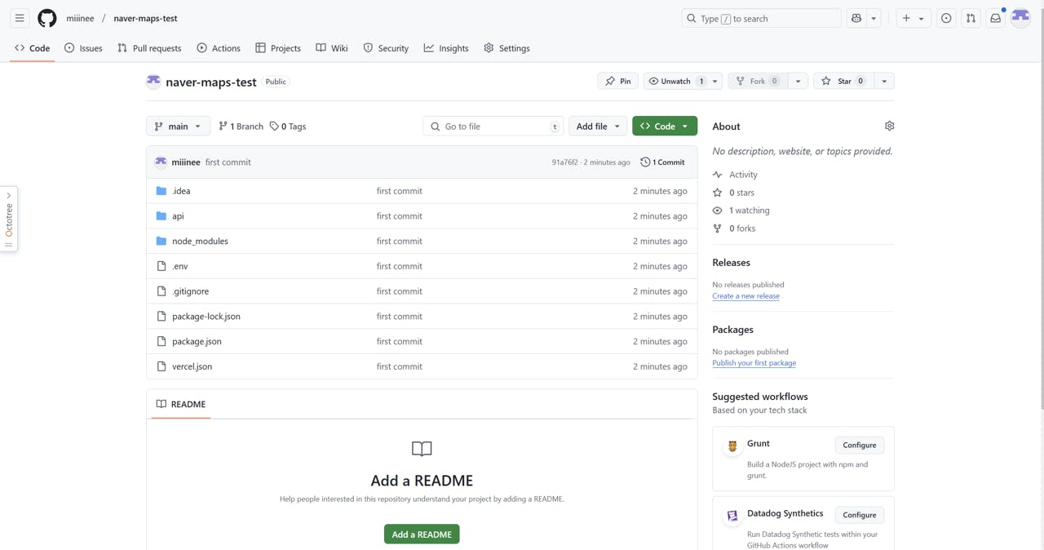Open the package-lock.json file

click(206, 317)
